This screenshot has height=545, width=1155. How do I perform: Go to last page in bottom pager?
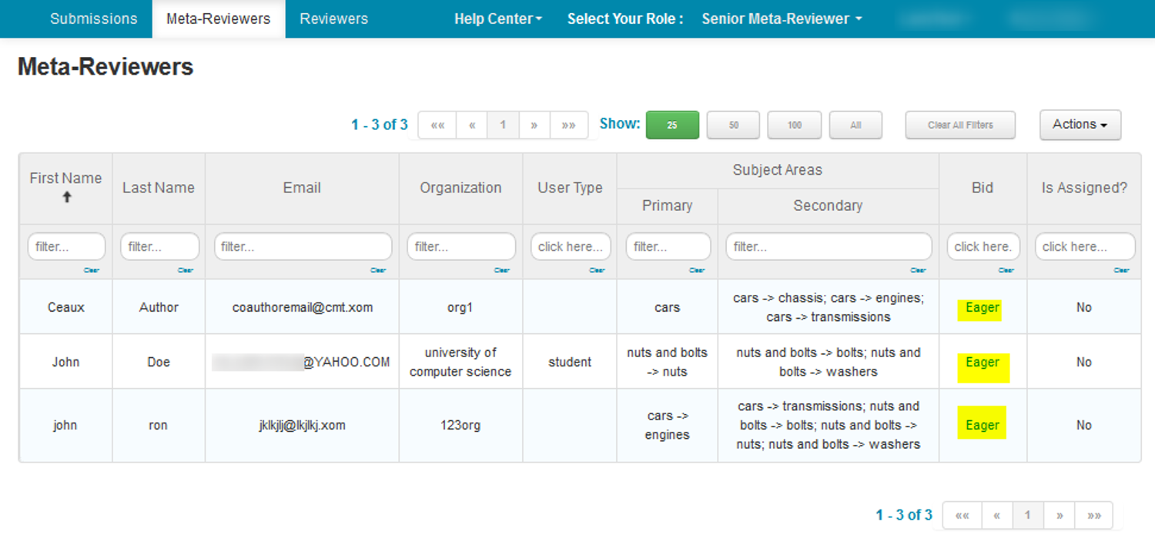[1094, 515]
